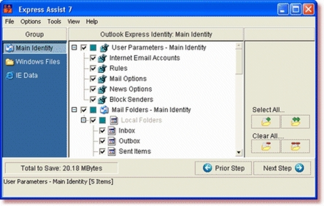Toggle the Inbox checkbox

[102, 131]
